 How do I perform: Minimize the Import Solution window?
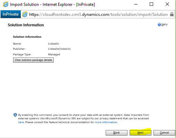[136, 4]
